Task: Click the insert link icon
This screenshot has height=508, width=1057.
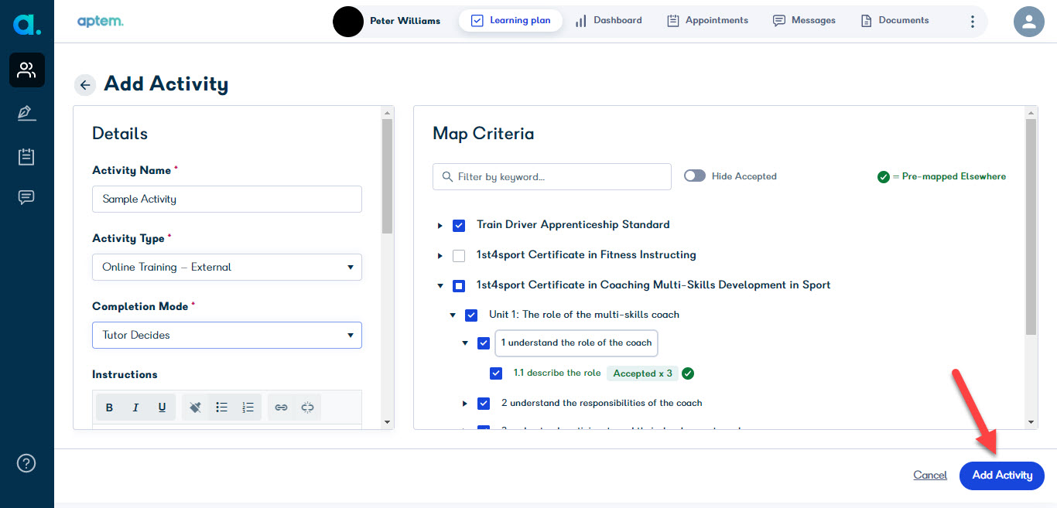Action: click(282, 407)
